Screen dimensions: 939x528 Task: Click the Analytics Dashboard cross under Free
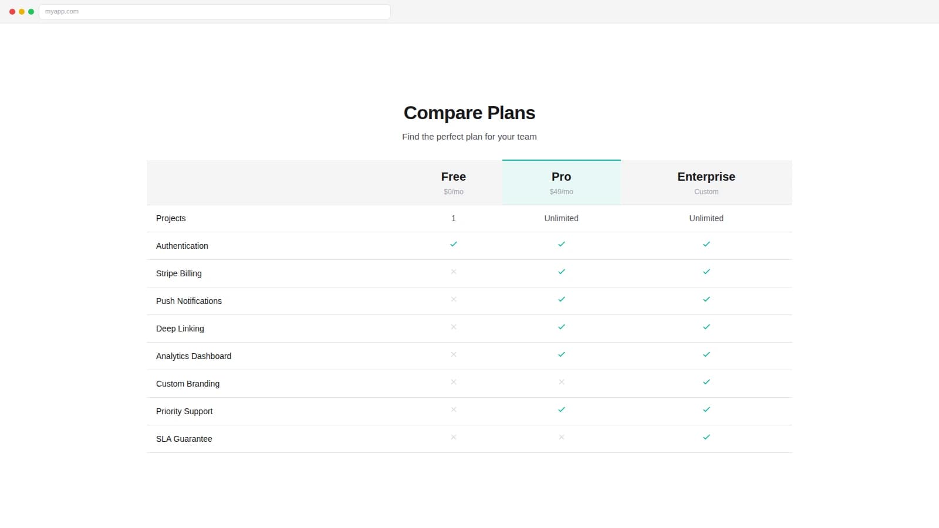[x=454, y=354]
